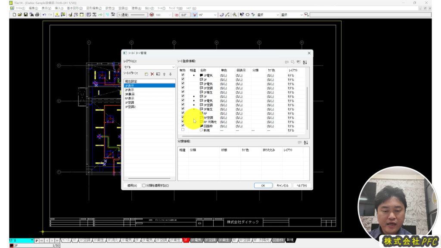441x248 pixels.
Task: Uncheck the 1F電気 sheet enabled checkbox
Action: pyautogui.click(x=183, y=75)
